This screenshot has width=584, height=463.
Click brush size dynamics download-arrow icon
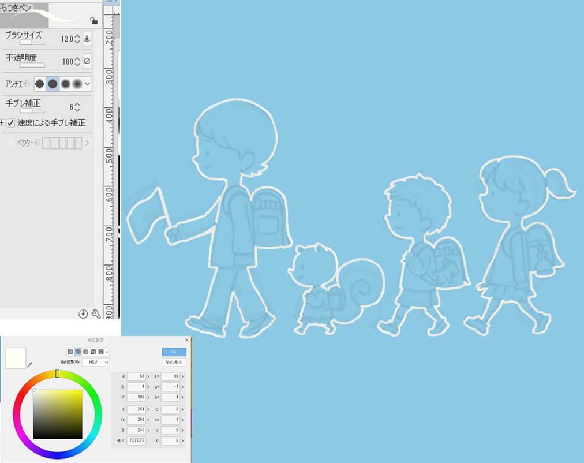click(87, 39)
